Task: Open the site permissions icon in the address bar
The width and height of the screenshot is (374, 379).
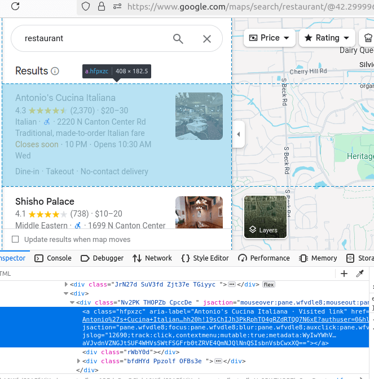Action: coord(117,7)
